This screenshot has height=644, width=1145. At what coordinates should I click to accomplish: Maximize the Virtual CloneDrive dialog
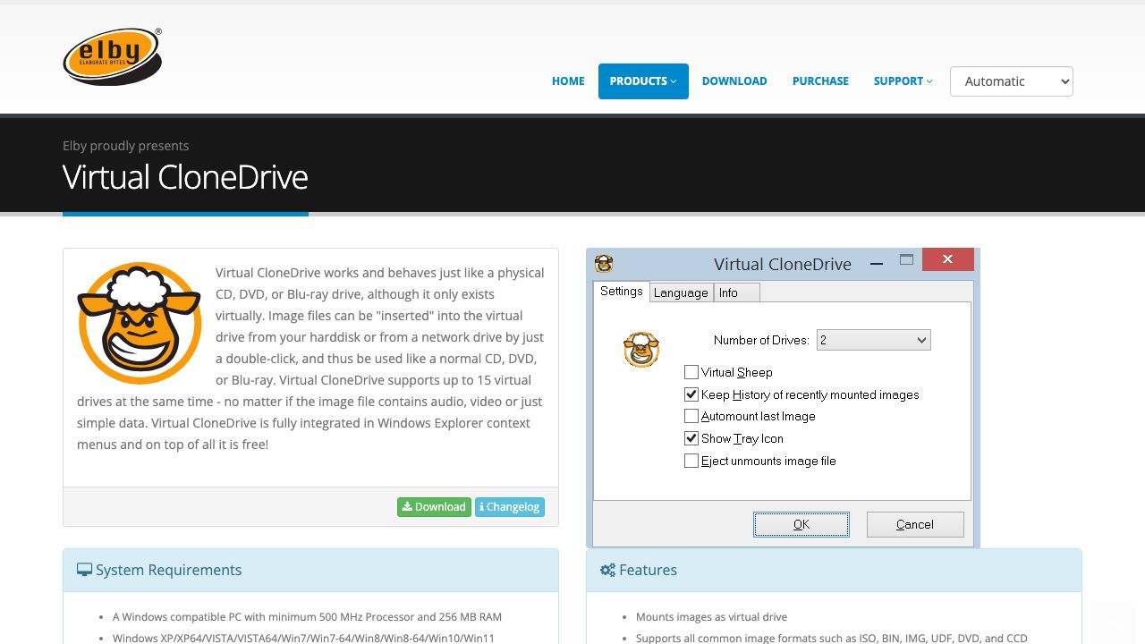click(906, 259)
